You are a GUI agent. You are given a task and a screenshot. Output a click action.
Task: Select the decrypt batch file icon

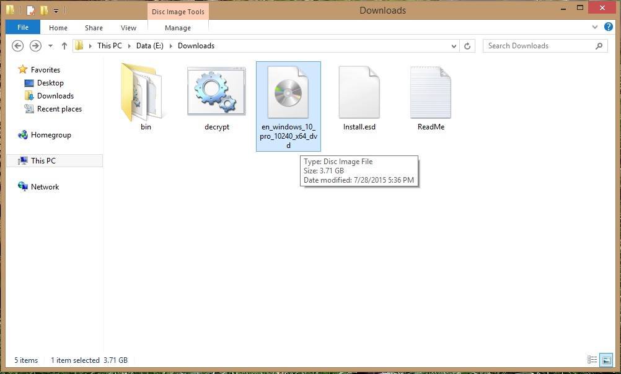[216, 92]
